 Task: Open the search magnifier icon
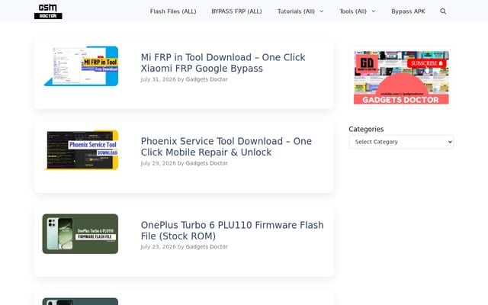pyautogui.click(x=443, y=11)
